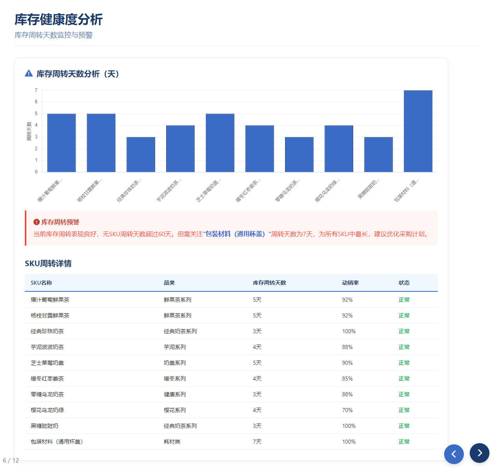Screen dimensions: 491x468
Task: Click the 耗材类 category cell
Action: pos(172,442)
